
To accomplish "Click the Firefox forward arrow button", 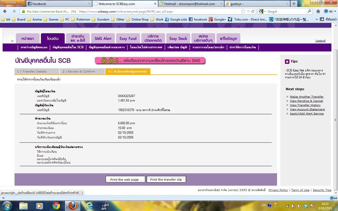I will pyautogui.click(x=14, y=11).
